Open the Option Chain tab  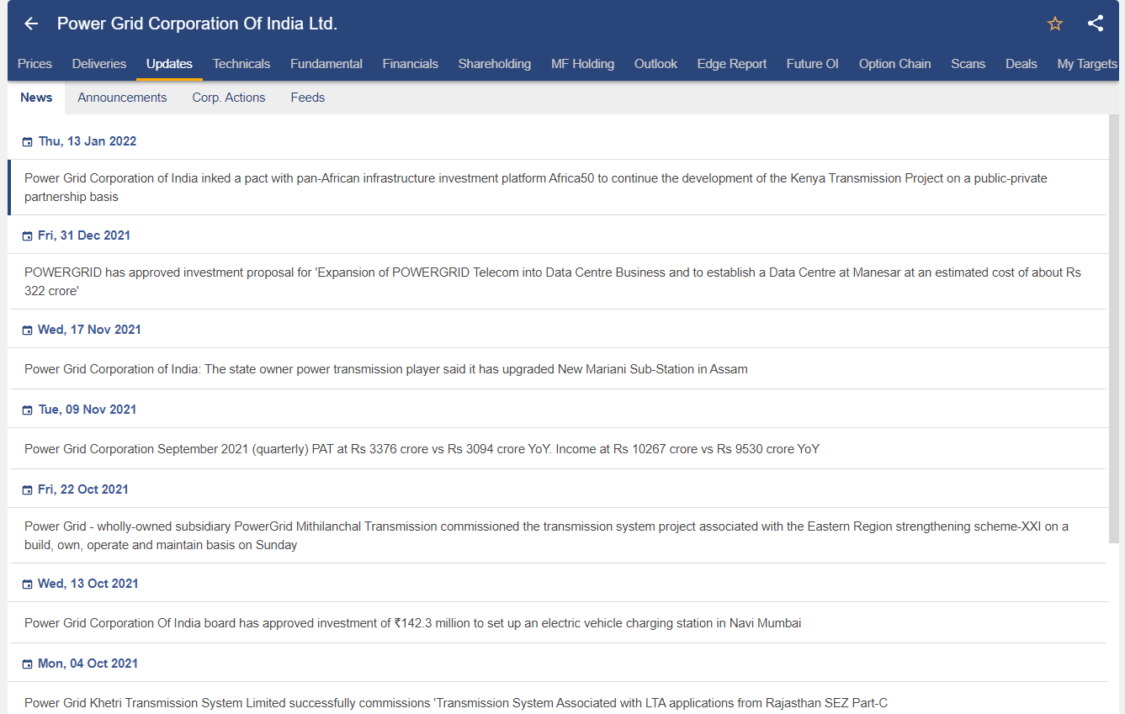coord(895,64)
